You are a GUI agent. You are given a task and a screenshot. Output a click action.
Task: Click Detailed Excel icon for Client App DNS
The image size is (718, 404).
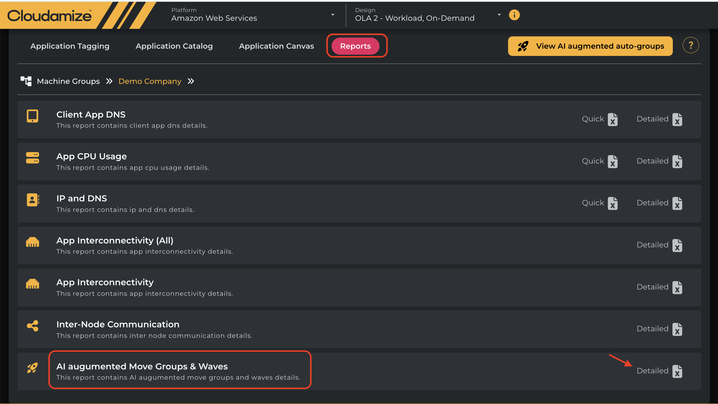tap(677, 120)
